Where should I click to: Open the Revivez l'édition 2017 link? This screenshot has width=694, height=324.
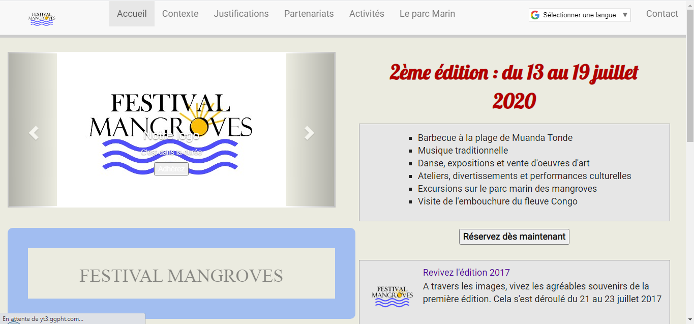[x=466, y=272]
